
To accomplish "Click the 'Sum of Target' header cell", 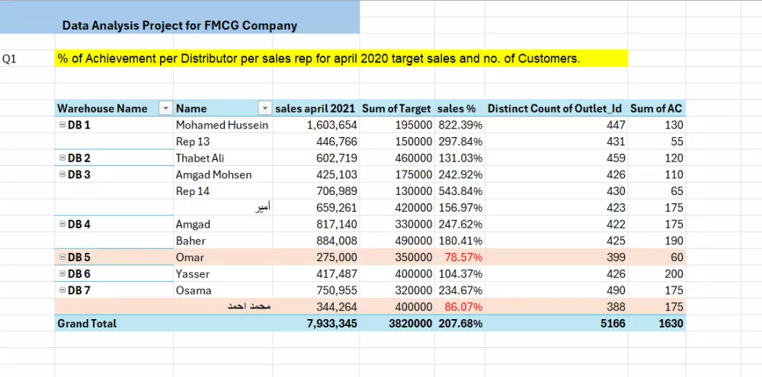I will [x=396, y=109].
